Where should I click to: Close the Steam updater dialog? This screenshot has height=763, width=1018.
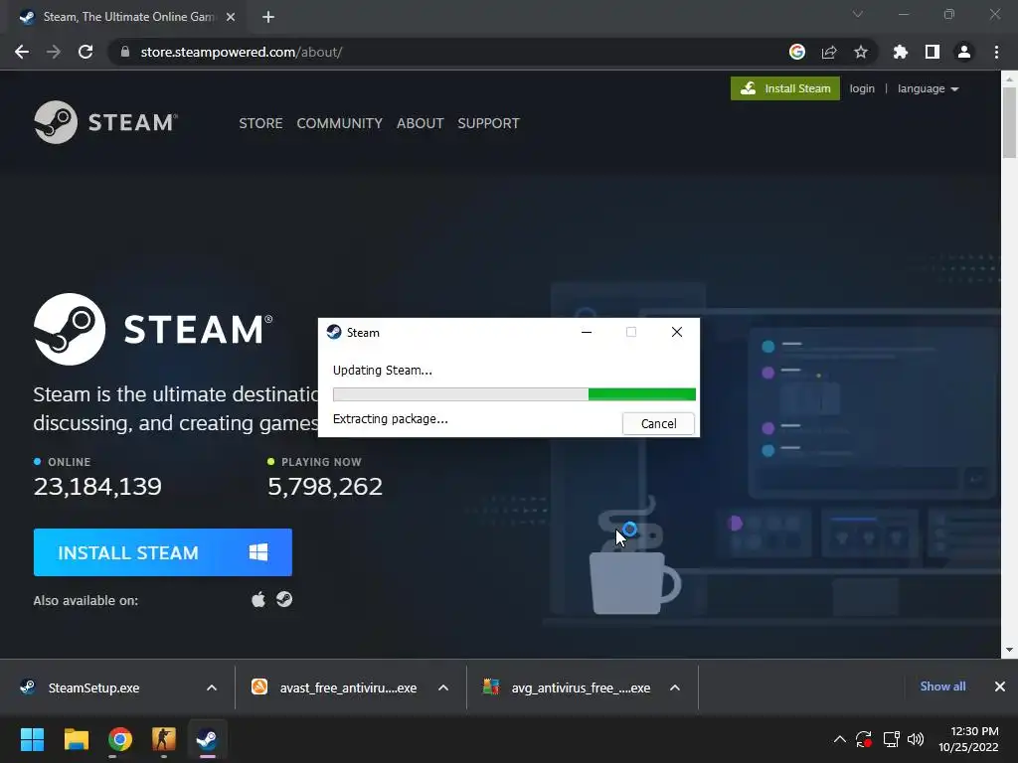tap(676, 332)
